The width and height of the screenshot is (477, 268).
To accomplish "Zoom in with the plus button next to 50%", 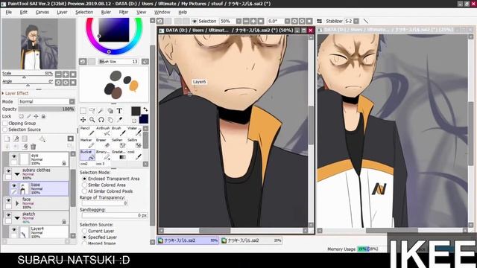I will (253, 21).
